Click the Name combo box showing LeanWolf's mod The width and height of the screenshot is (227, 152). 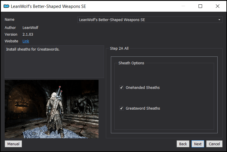click(x=147, y=20)
